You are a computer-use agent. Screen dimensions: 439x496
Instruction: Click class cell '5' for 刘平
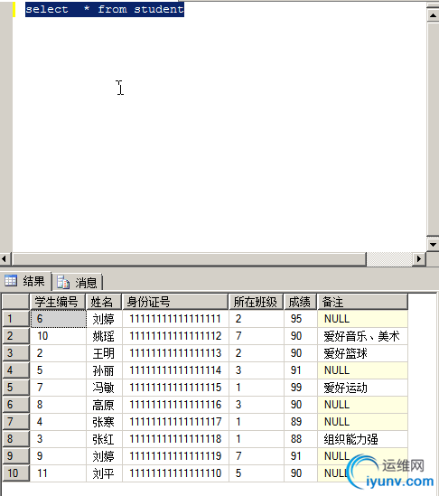click(257, 473)
